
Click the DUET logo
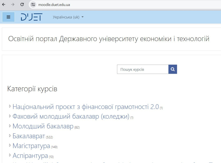31,17
